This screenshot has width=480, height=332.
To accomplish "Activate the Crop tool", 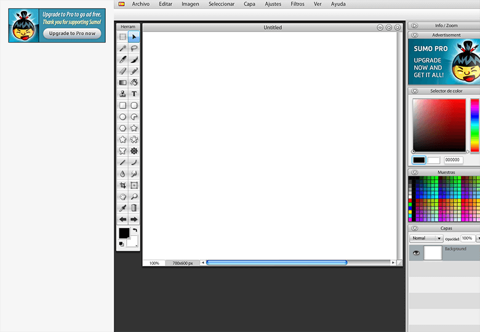I will pos(122,185).
